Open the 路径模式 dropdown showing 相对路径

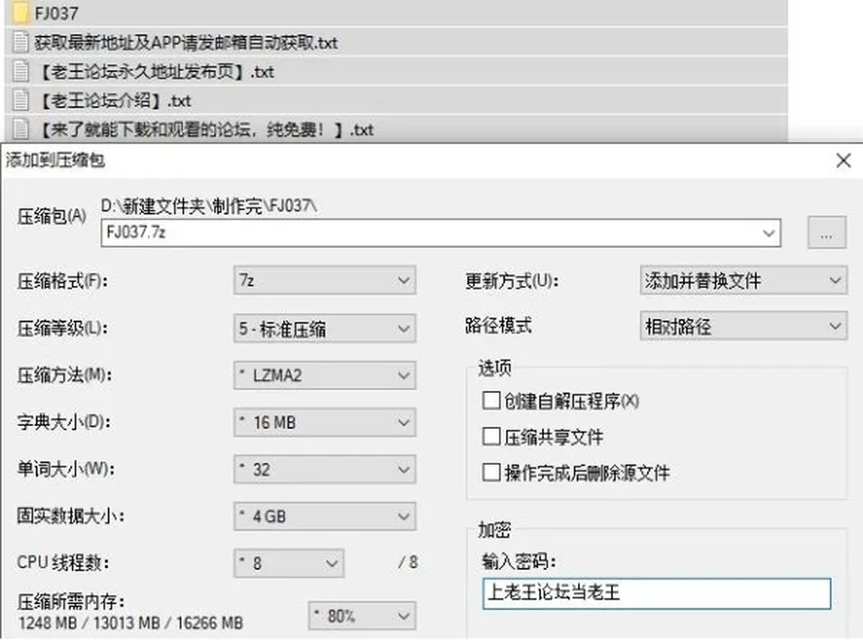pyautogui.click(x=743, y=326)
